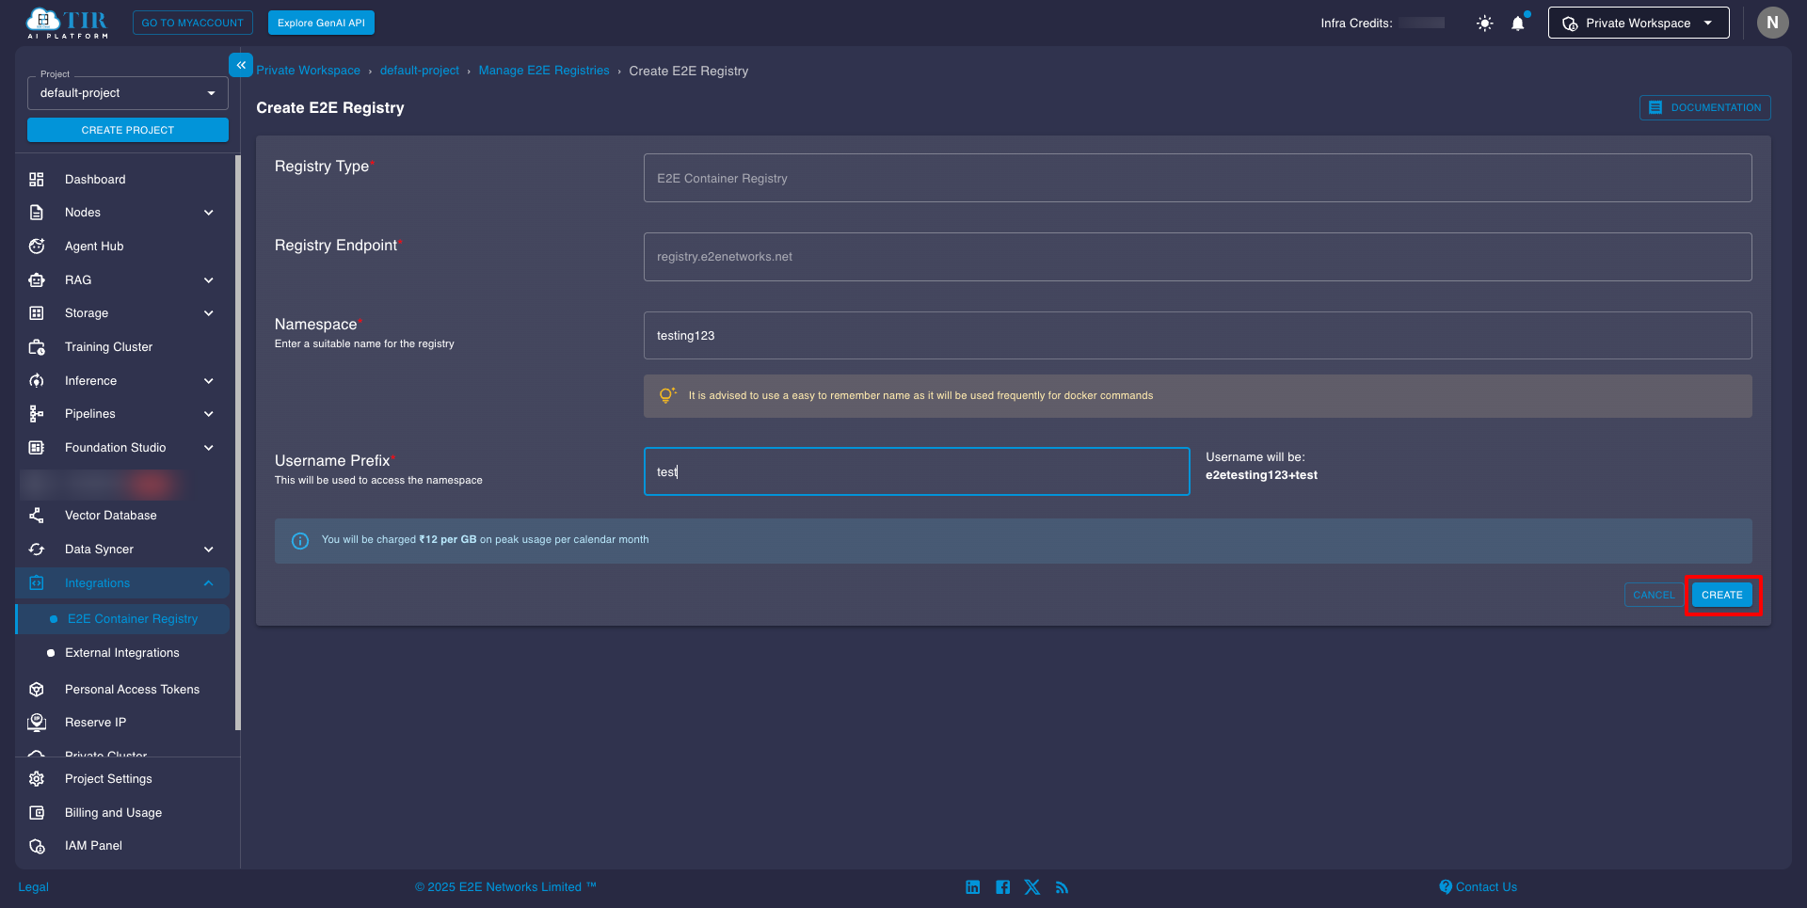Image resolution: width=1807 pixels, height=908 pixels.
Task: Open the user avatar N profile menu
Action: pyautogui.click(x=1772, y=23)
